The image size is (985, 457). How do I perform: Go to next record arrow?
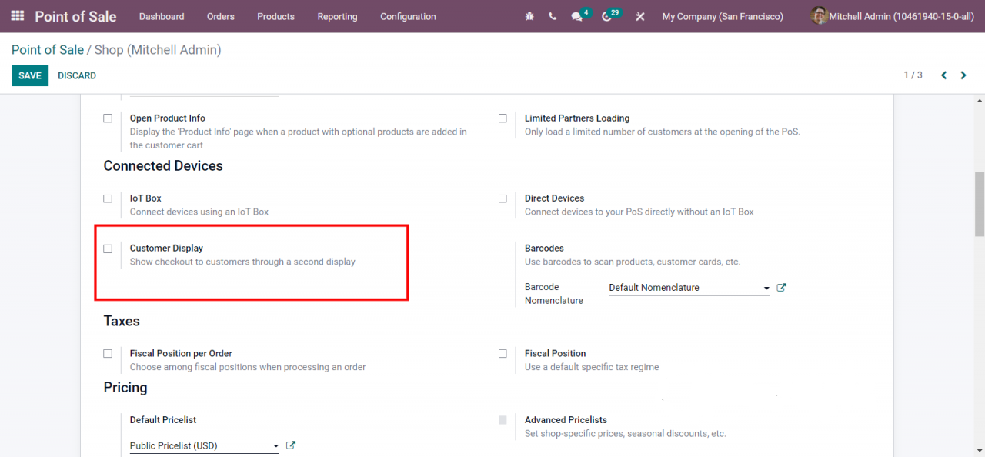963,75
